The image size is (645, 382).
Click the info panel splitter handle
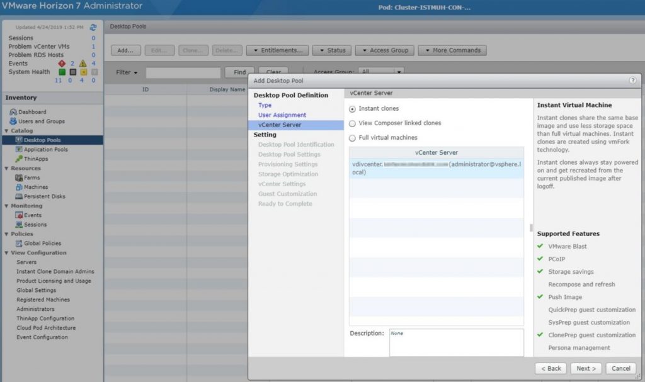pyautogui.click(x=531, y=227)
